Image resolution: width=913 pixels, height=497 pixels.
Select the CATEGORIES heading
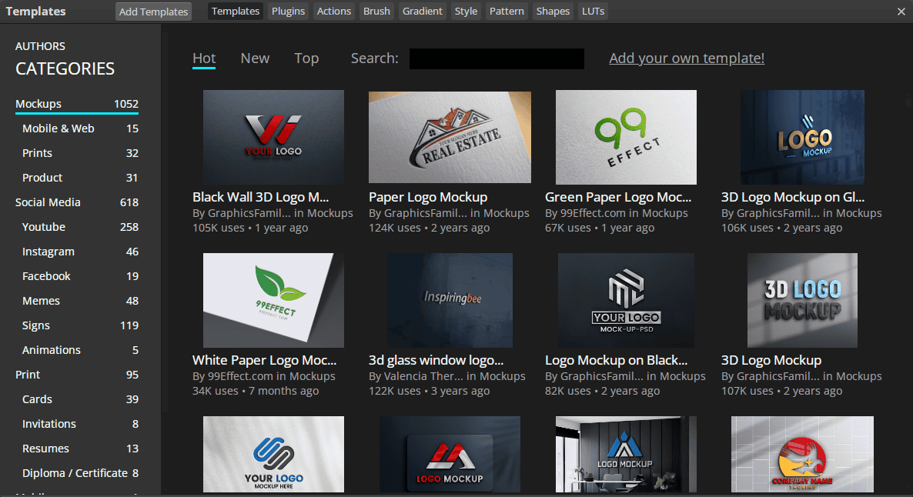click(65, 68)
